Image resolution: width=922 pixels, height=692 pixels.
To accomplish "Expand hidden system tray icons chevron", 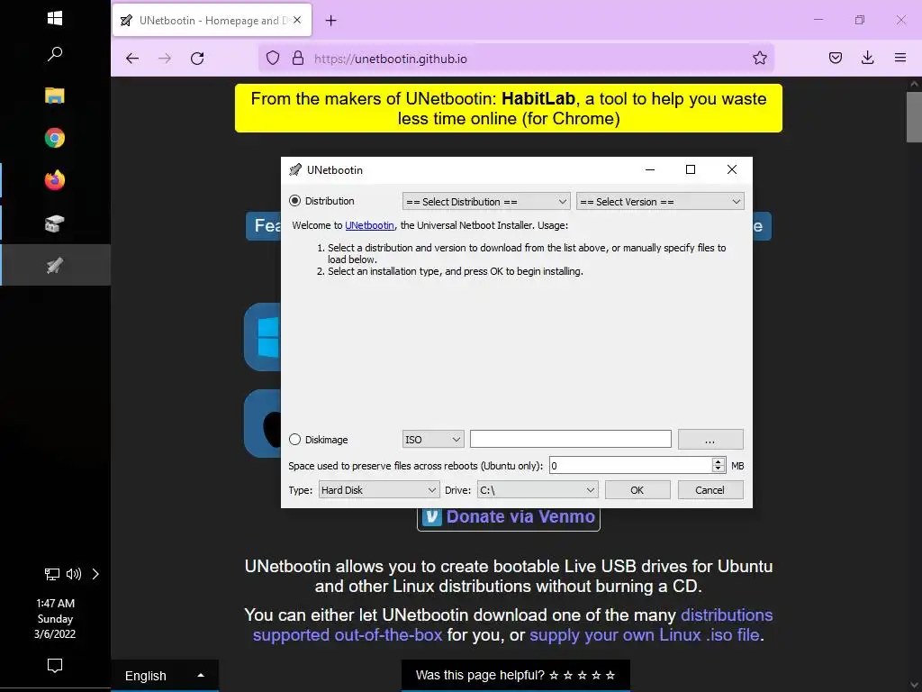I will tap(95, 574).
